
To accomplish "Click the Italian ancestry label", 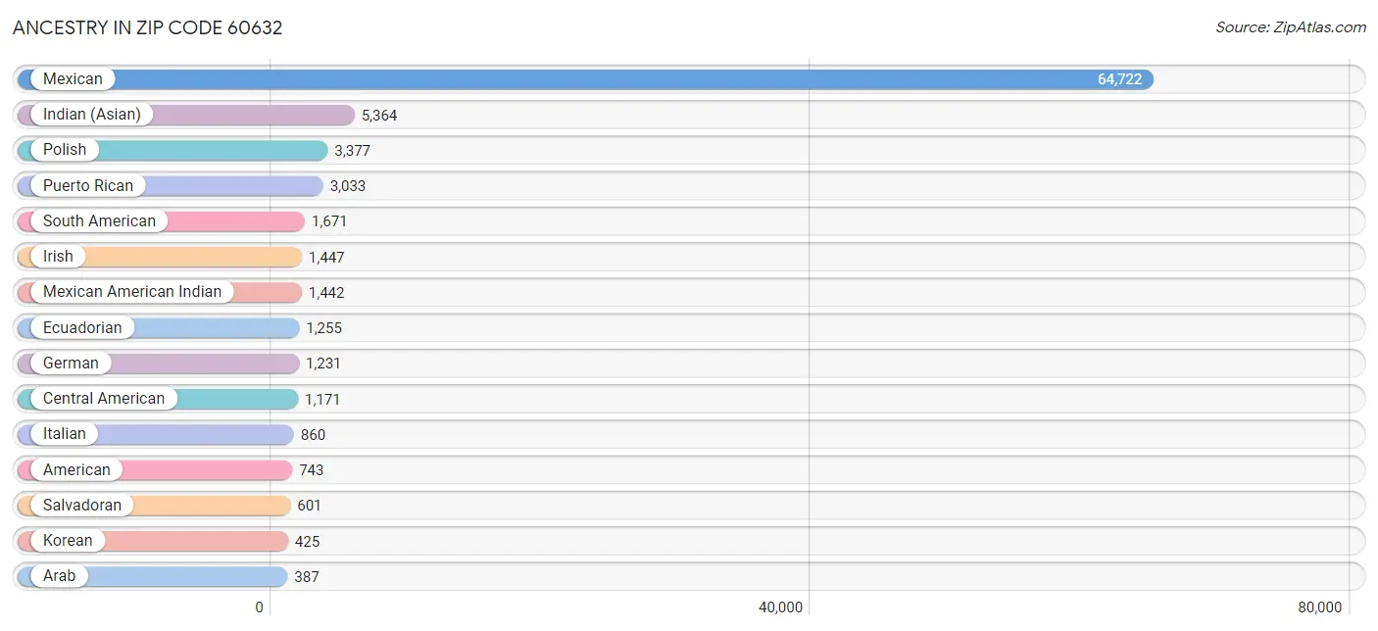I will click(x=65, y=433).
